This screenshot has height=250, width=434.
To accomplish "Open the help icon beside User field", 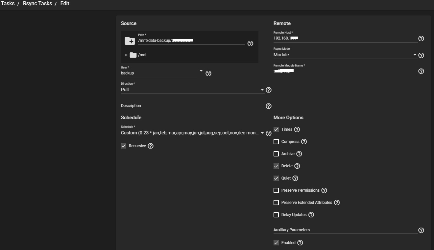I will (208, 73).
